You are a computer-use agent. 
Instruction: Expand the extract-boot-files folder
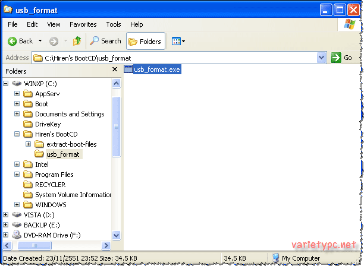[x=28, y=144]
